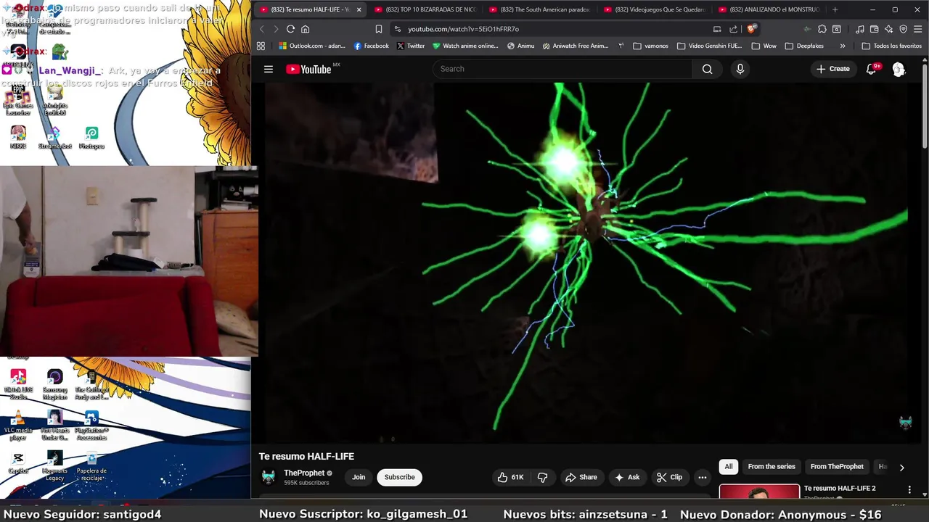Open the Facebook bookmark
This screenshot has height=522, width=929.
371,46
